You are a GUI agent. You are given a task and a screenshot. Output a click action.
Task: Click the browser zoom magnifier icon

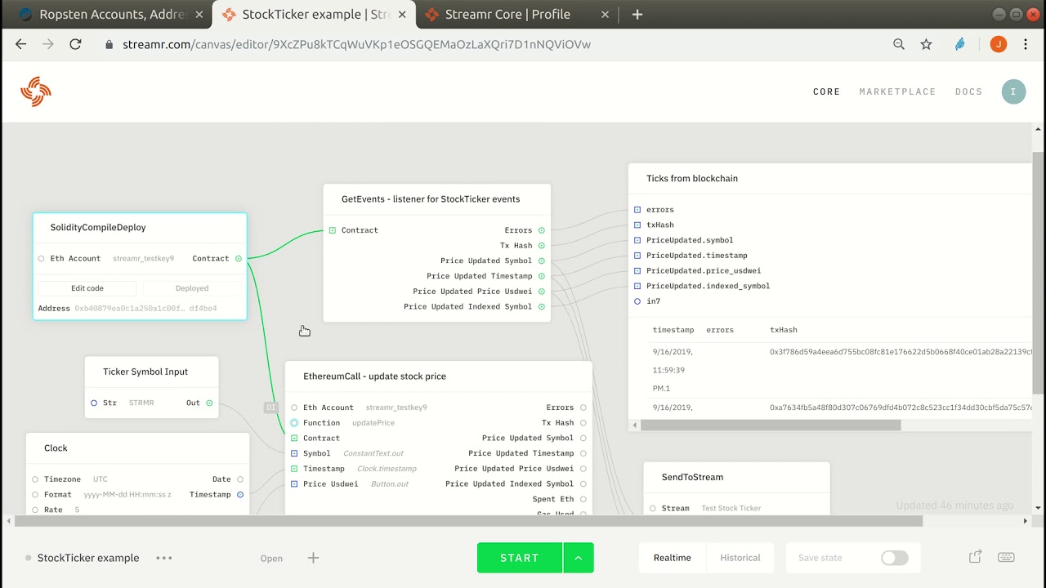(899, 44)
